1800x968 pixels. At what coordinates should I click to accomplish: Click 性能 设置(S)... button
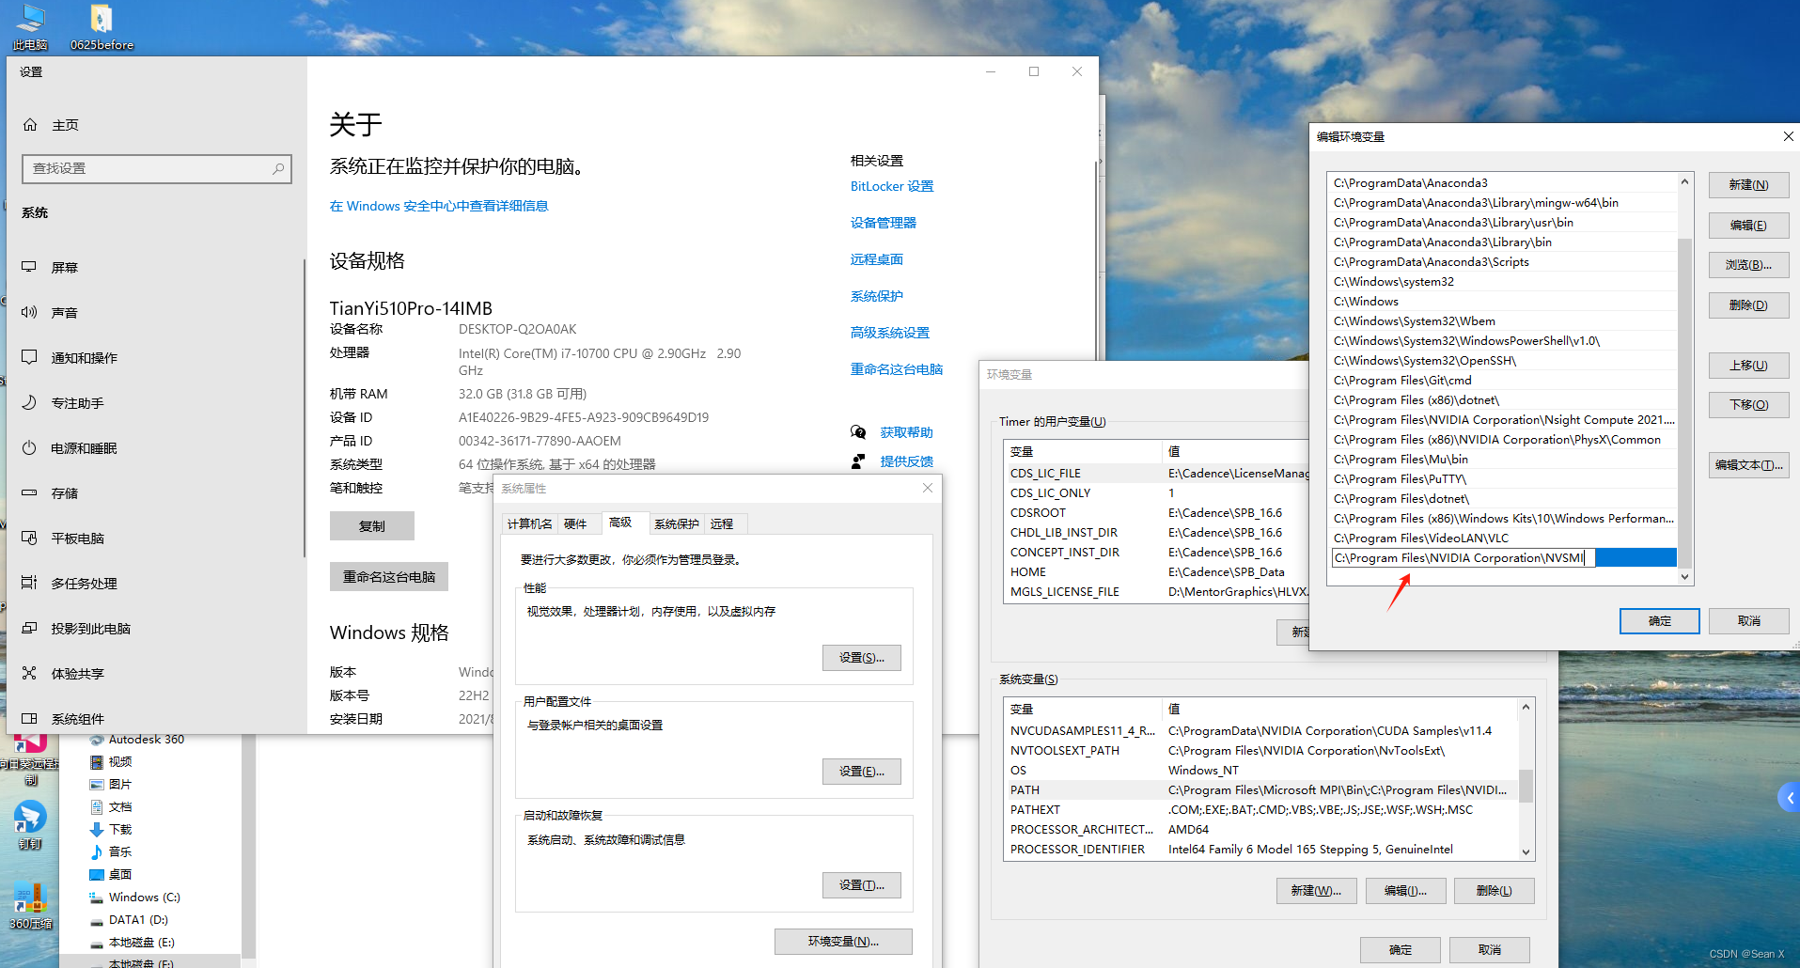(x=862, y=658)
